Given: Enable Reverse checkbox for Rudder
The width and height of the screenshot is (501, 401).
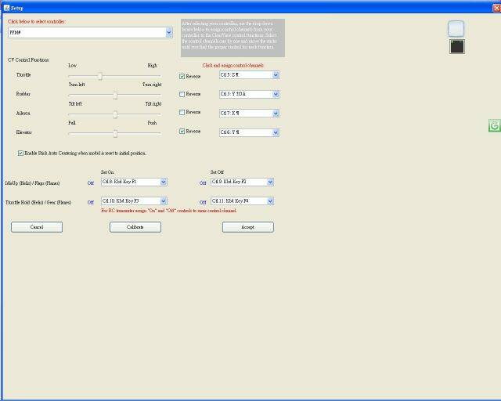Looking at the screenshot, I should [182, 94].
